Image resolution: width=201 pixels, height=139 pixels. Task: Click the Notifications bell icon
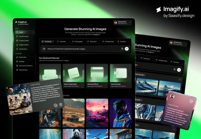tap(17, 49)
